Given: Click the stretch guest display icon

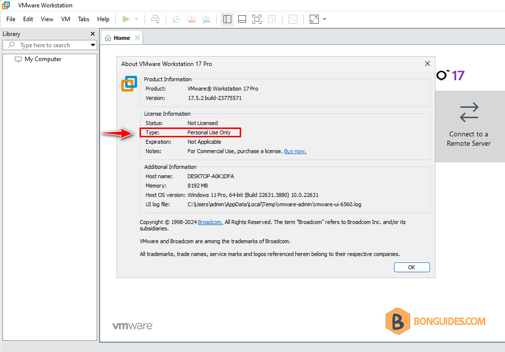Looking at the screenshot, I should point(314,19).
